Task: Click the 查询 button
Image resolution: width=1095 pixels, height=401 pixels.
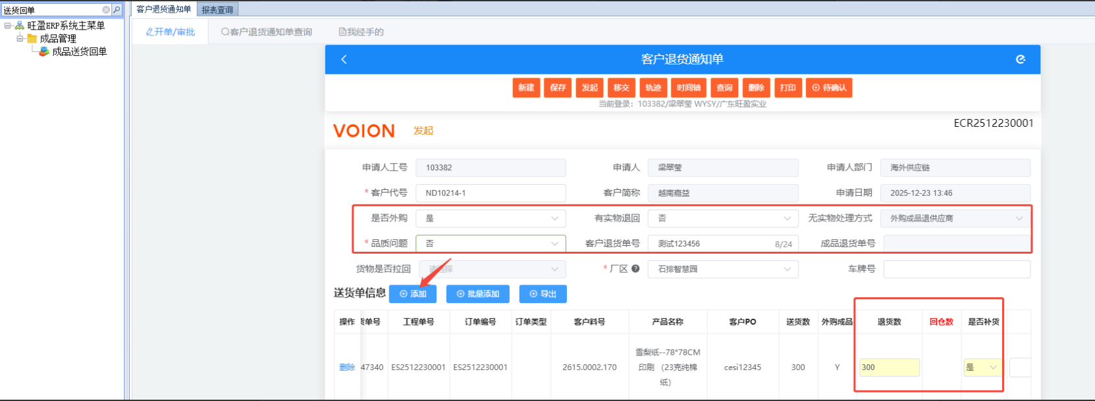Action: (724, 87)
